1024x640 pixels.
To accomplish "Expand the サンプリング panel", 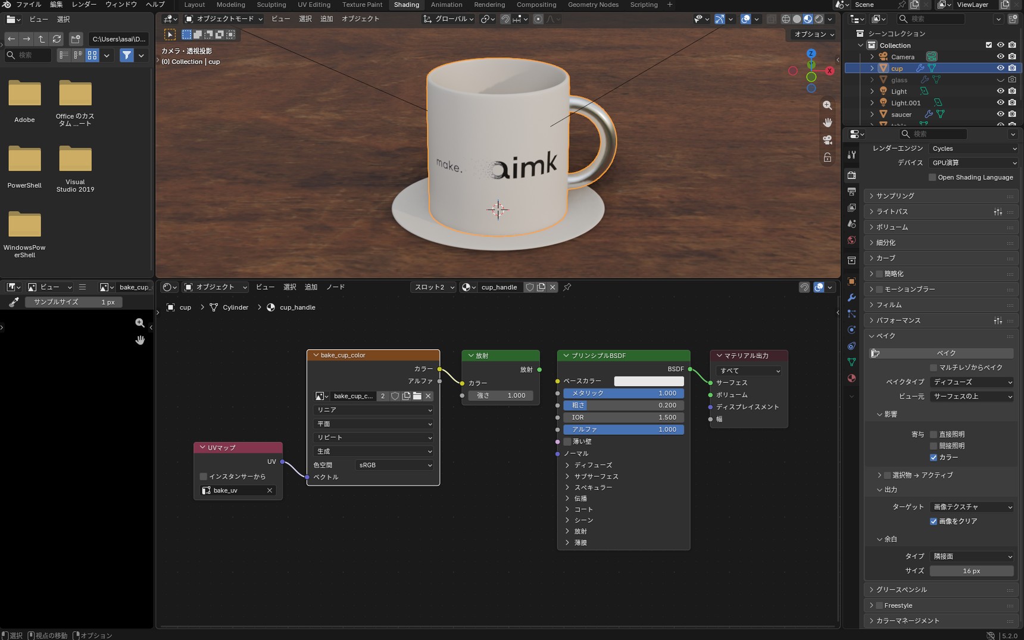I will click(941, 196).
